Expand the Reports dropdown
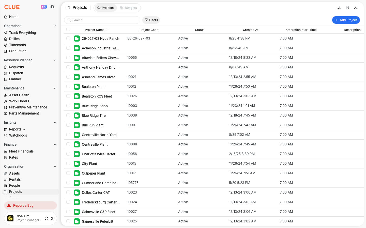 (24, 129)
